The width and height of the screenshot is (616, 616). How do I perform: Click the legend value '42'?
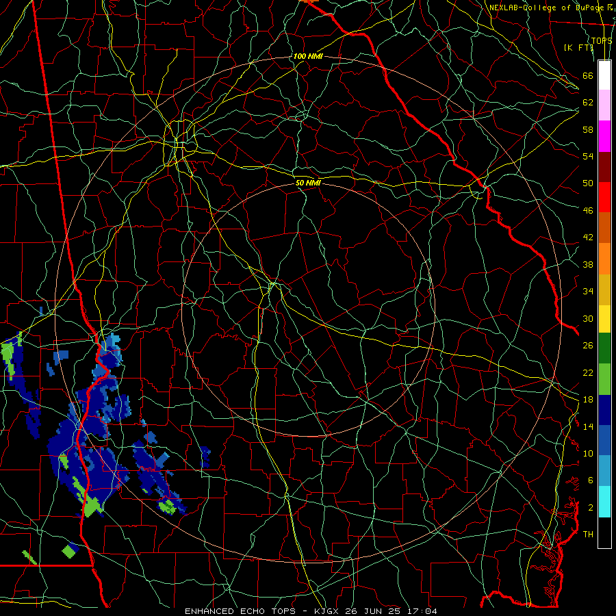point(588,238)
